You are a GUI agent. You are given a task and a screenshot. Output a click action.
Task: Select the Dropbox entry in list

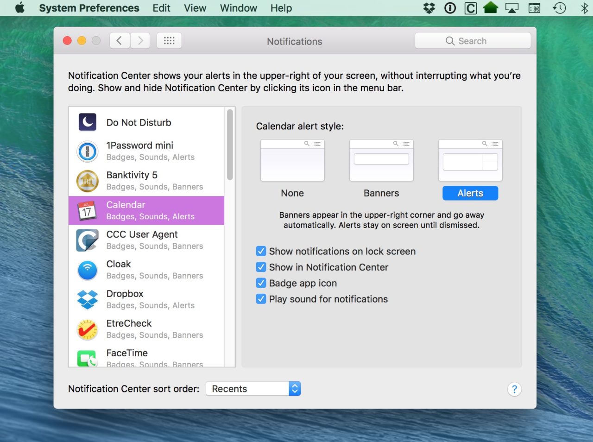click(x=146, y=300)
